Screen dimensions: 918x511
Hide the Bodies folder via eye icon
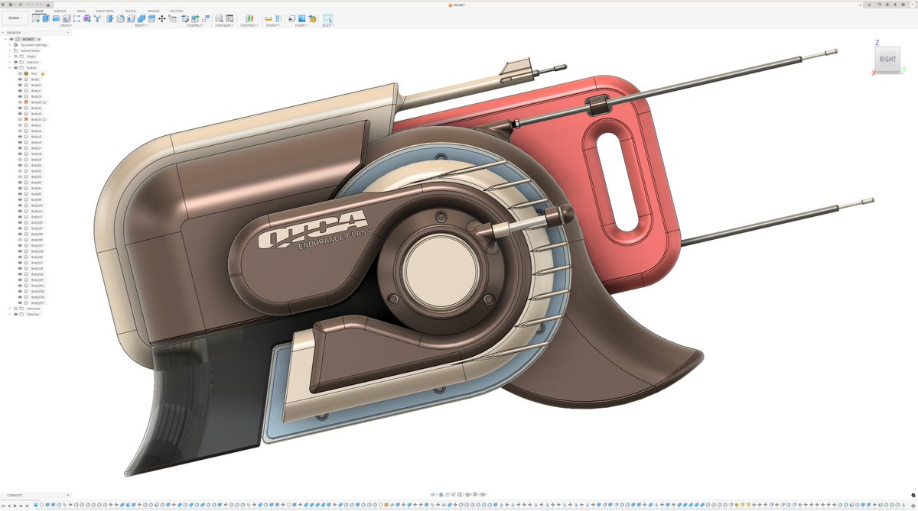[15, 67]
